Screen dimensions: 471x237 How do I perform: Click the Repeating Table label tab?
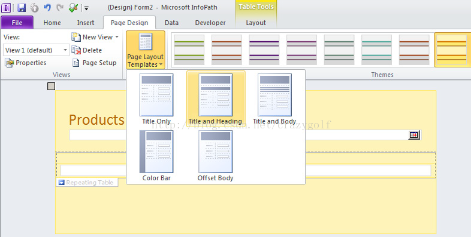click(x=87, y=182)
